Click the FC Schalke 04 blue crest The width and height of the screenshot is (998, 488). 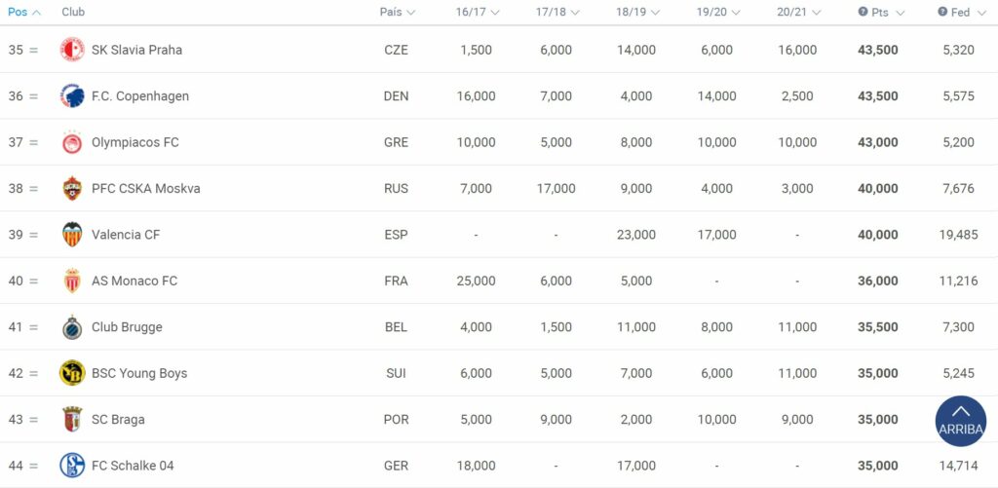click(x=72, y=465)
